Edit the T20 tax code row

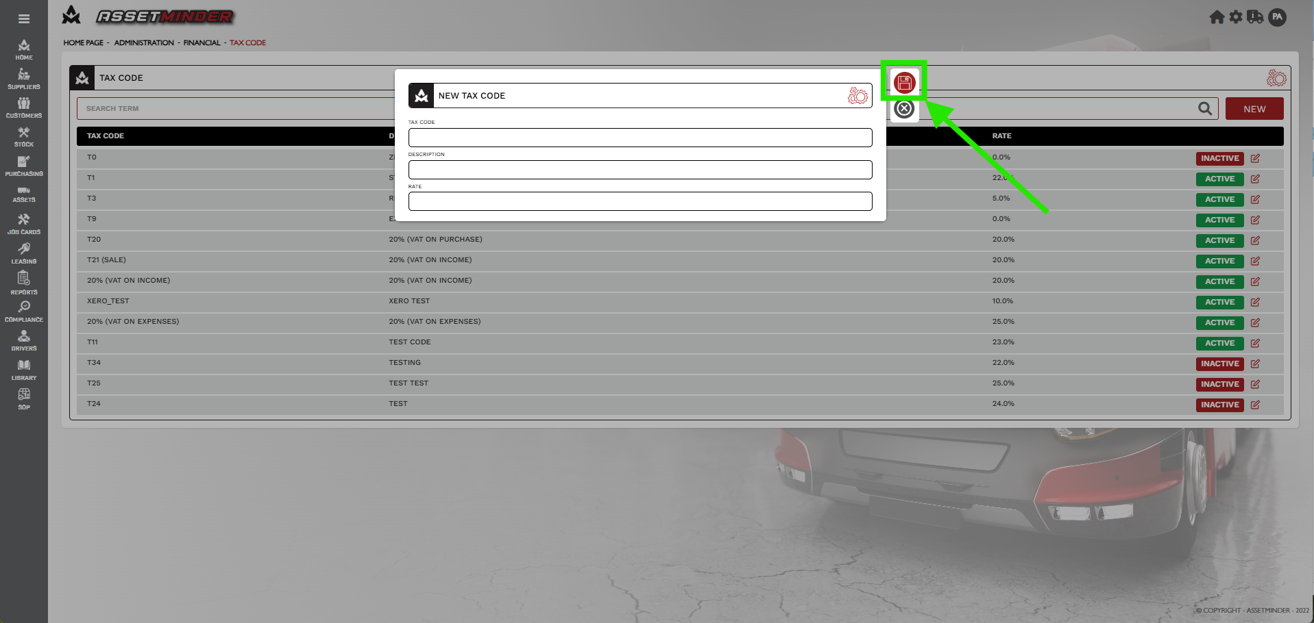1255,240
